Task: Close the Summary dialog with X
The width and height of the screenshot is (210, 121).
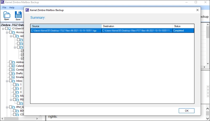Action: coord(197,10)
